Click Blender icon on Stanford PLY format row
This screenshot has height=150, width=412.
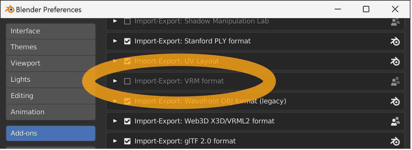pyautogui.click(x=395, y=41)
